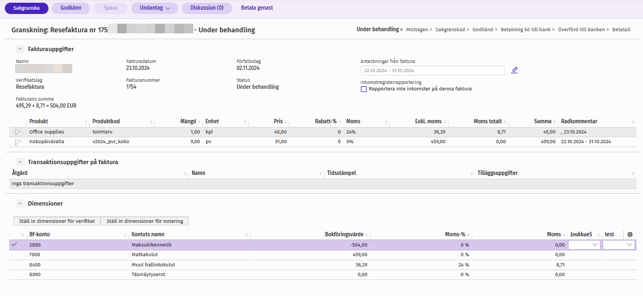Click the 7800 account number
643x296 pixels.
35,255
